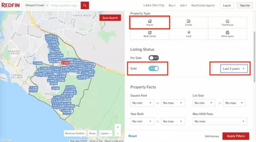Click the region search input field

tap(65, 5)
